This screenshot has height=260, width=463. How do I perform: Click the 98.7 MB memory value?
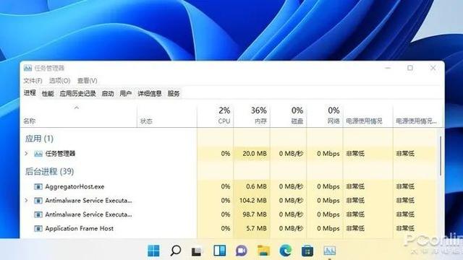point(255,214)
